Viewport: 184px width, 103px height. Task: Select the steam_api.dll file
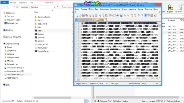[41, 44]
